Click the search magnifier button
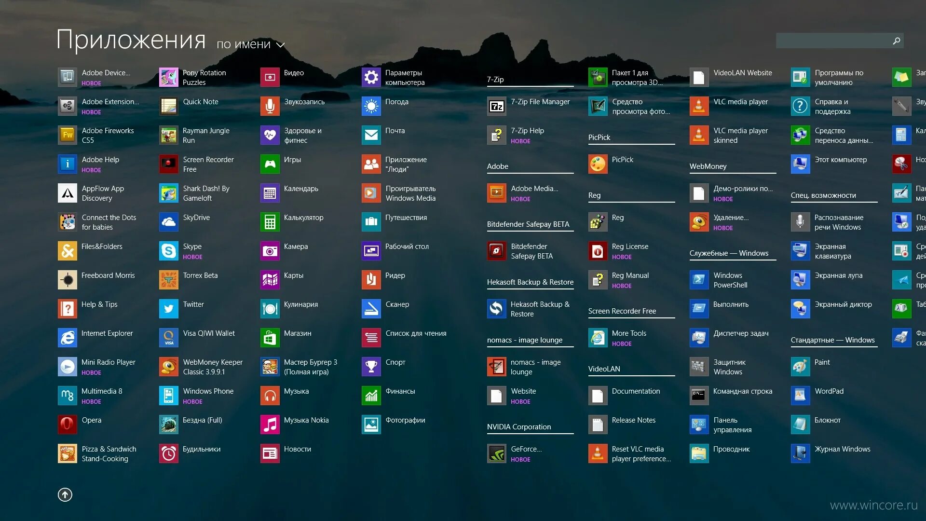The image size is (926, 521). (x=897, y=41)
